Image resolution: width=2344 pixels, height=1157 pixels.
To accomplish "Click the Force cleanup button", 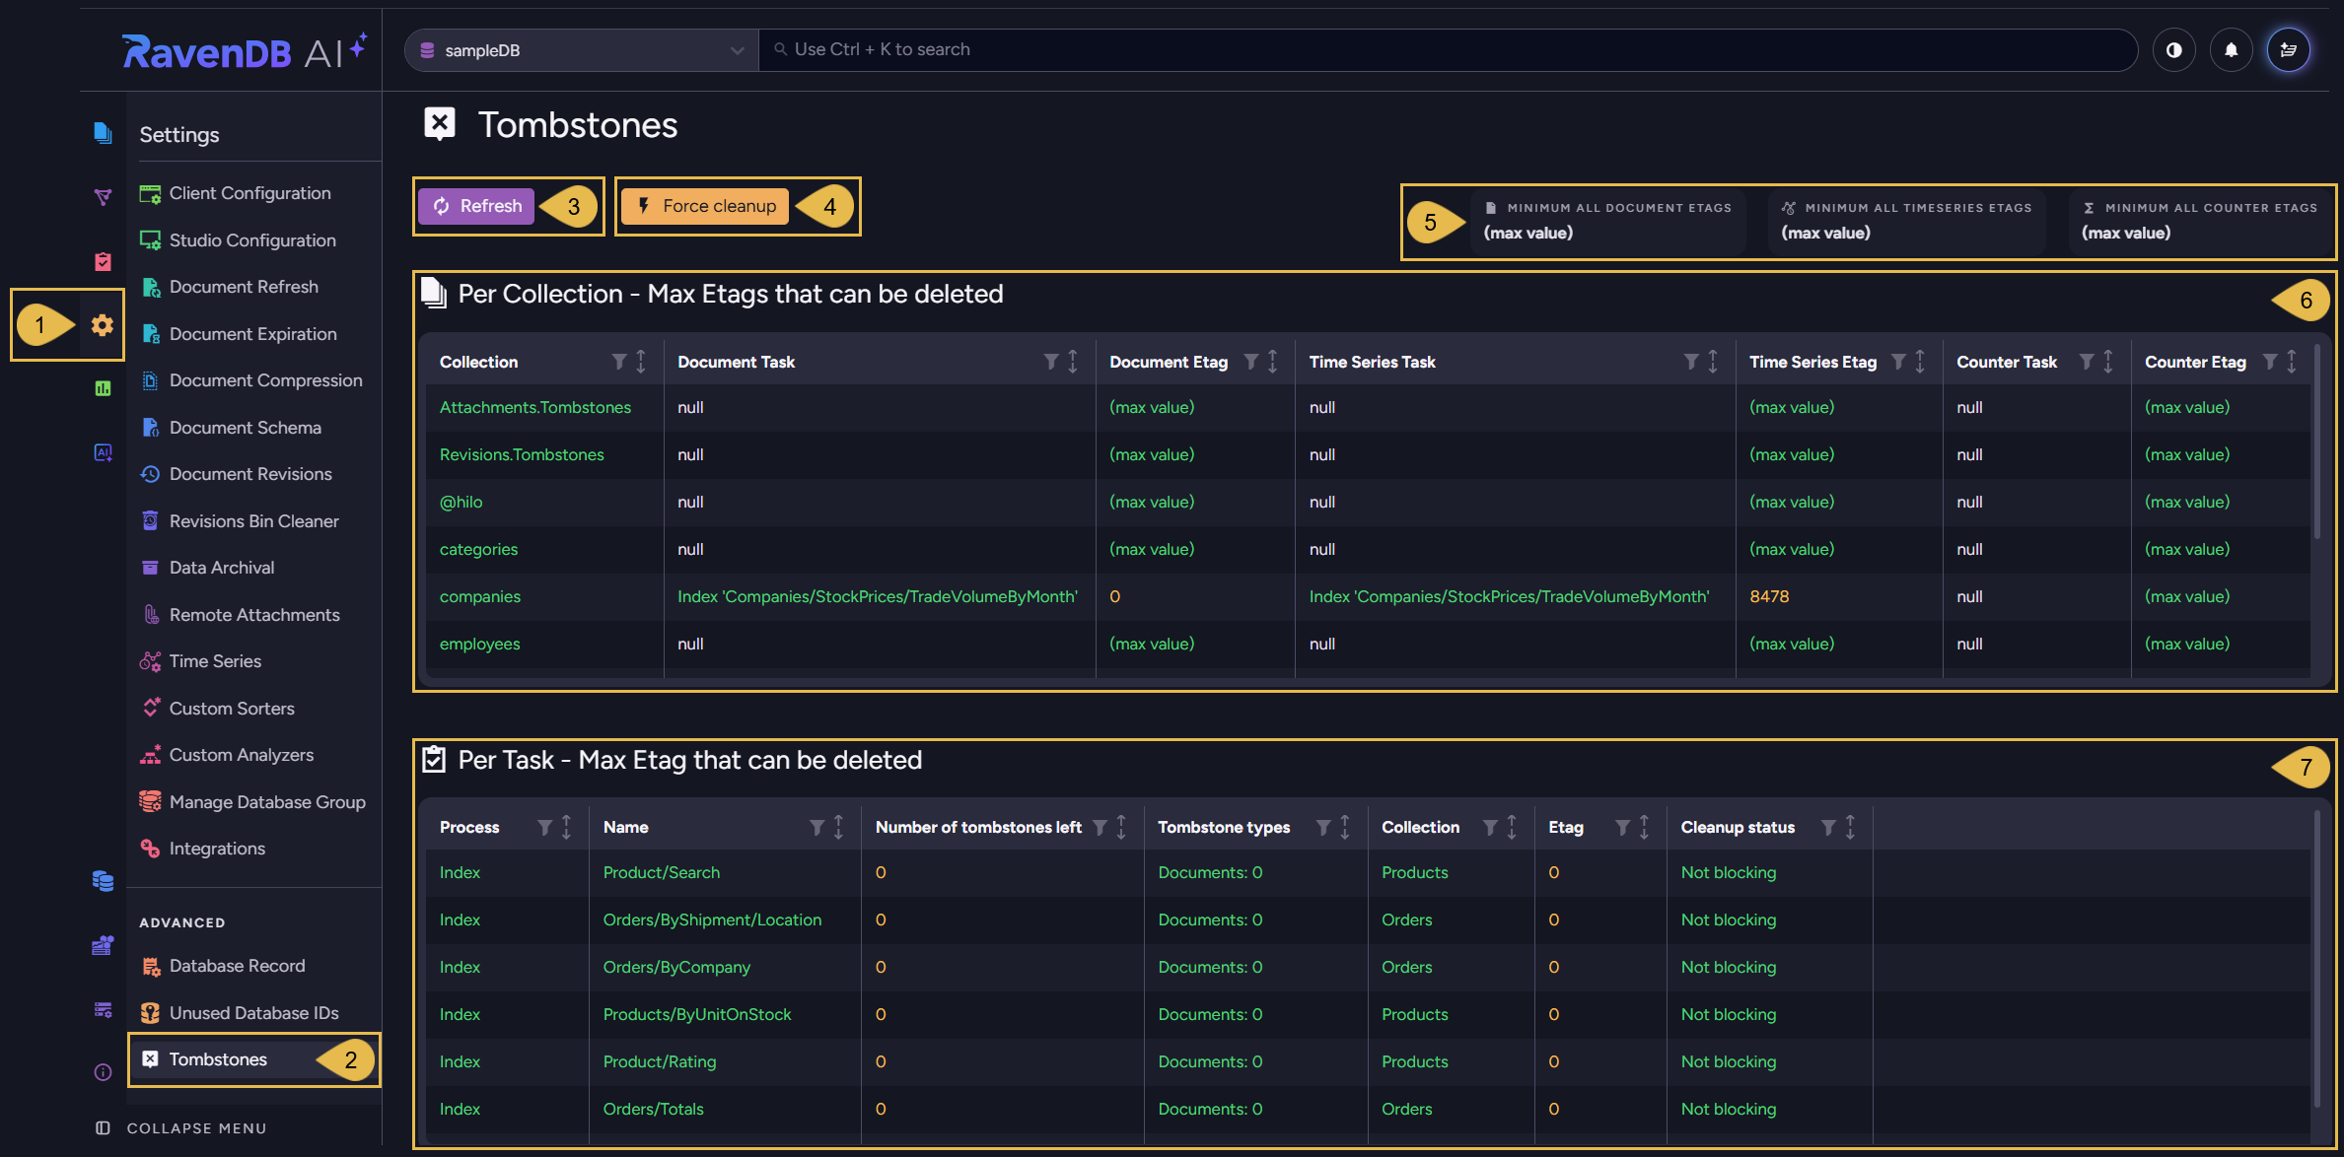I will tap(705, 206).
